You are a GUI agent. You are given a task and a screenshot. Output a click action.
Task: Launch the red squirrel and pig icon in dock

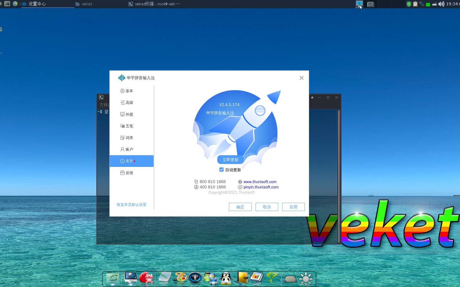(146, 278)
